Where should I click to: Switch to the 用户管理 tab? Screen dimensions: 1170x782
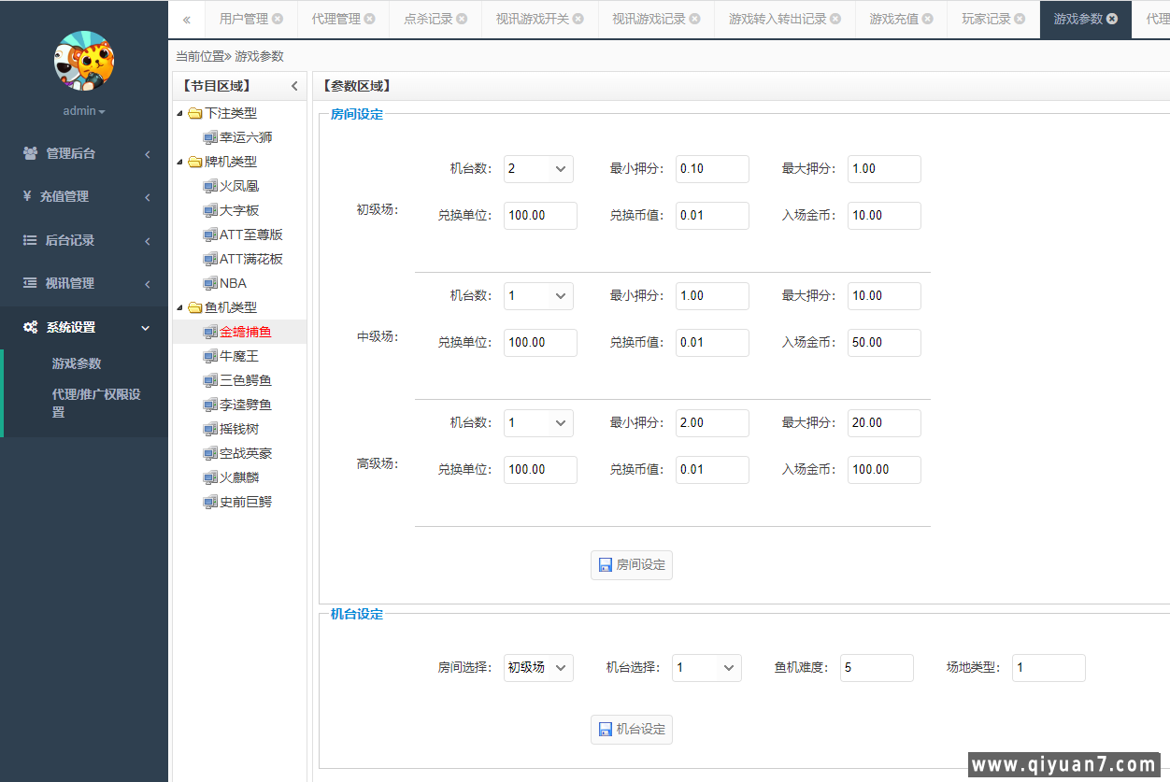(x=244, y=17)
